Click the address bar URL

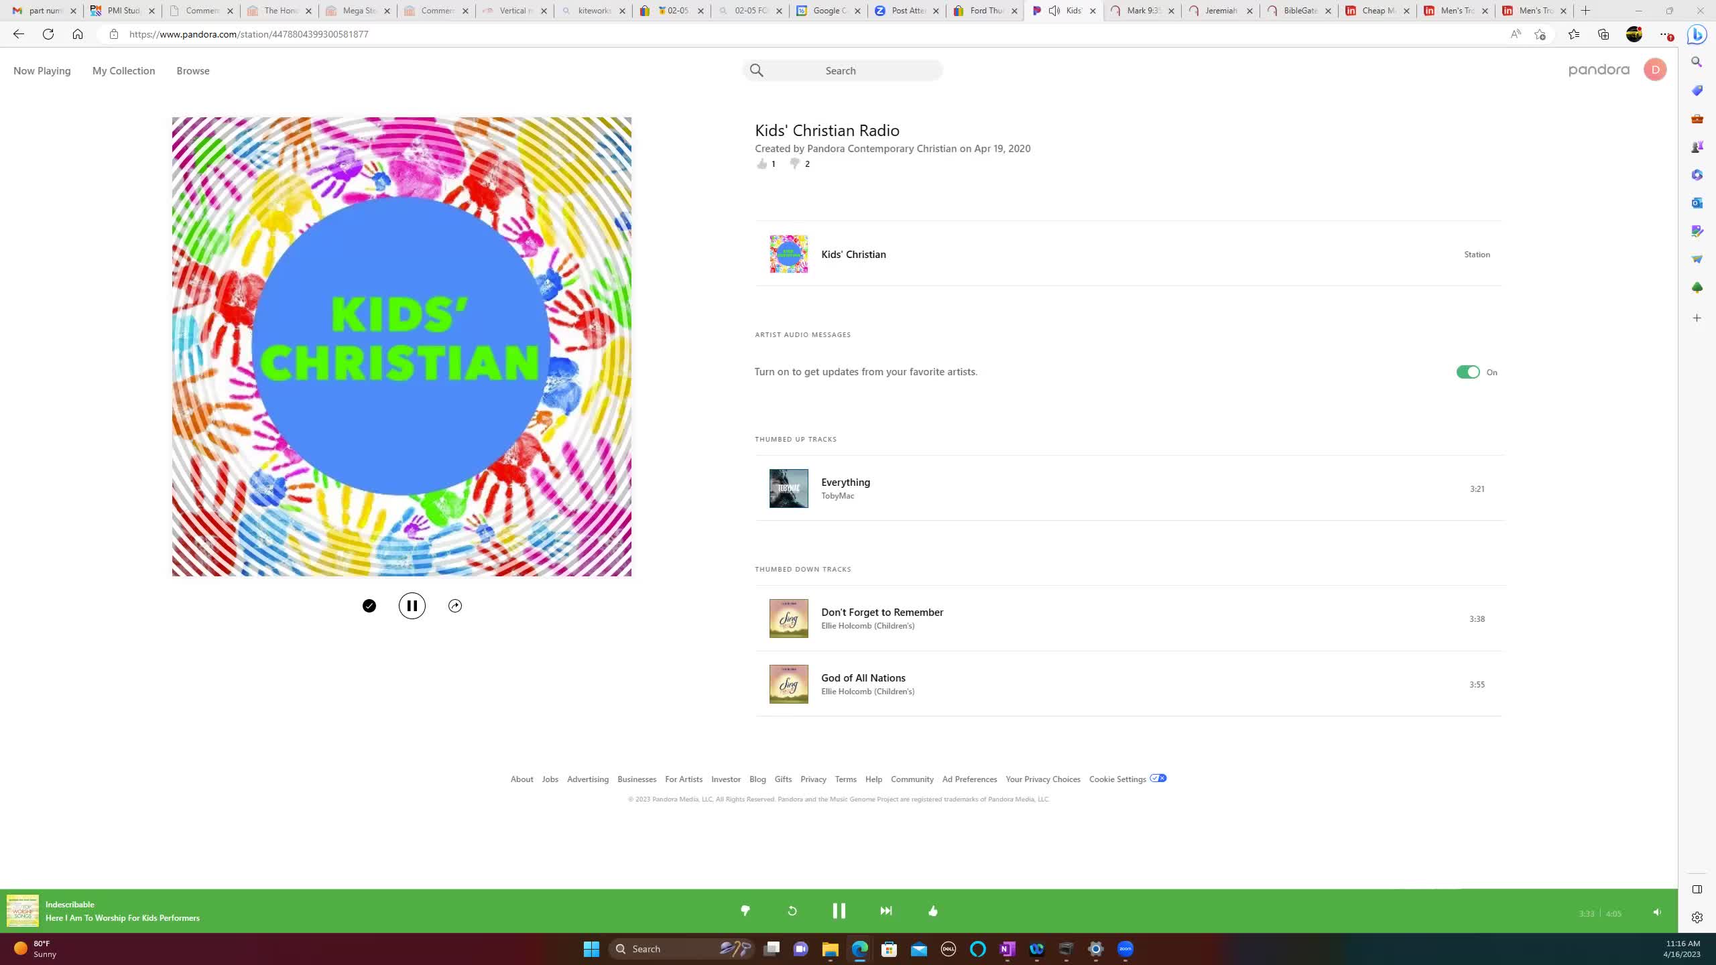(x=249, y=34)
